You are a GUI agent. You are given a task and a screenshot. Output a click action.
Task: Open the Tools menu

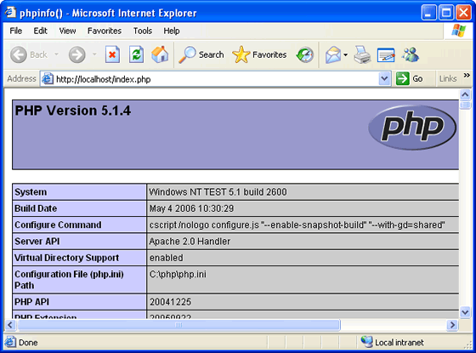pos(143,31)
